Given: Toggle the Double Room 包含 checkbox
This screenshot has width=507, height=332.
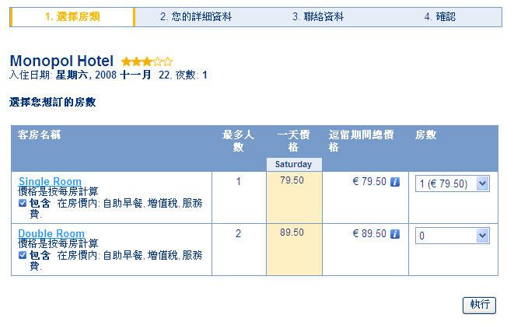Looking at the screenshot, I should (x=23, y=254).
